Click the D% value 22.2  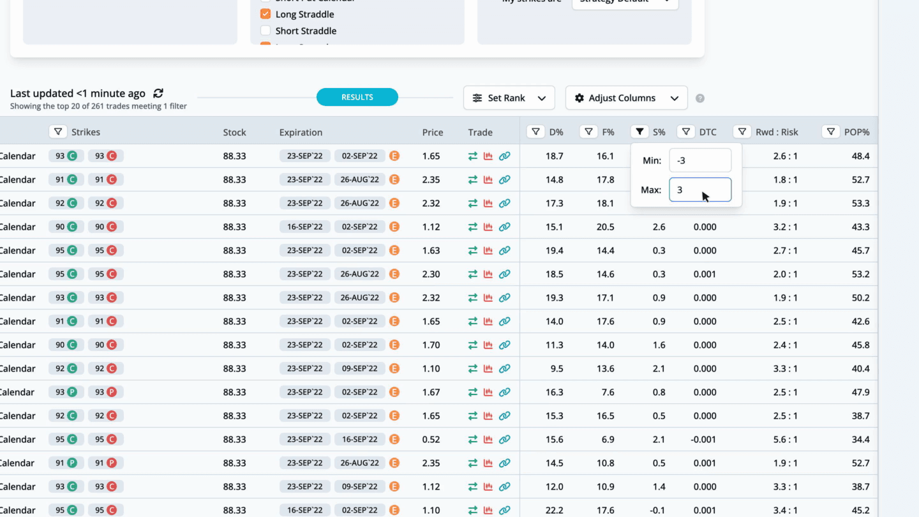554,510
